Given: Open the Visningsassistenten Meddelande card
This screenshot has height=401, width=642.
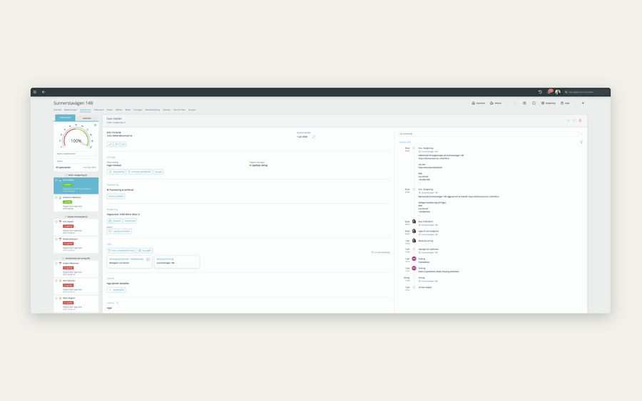Looking at the screenshot, I should click(129, 261).
